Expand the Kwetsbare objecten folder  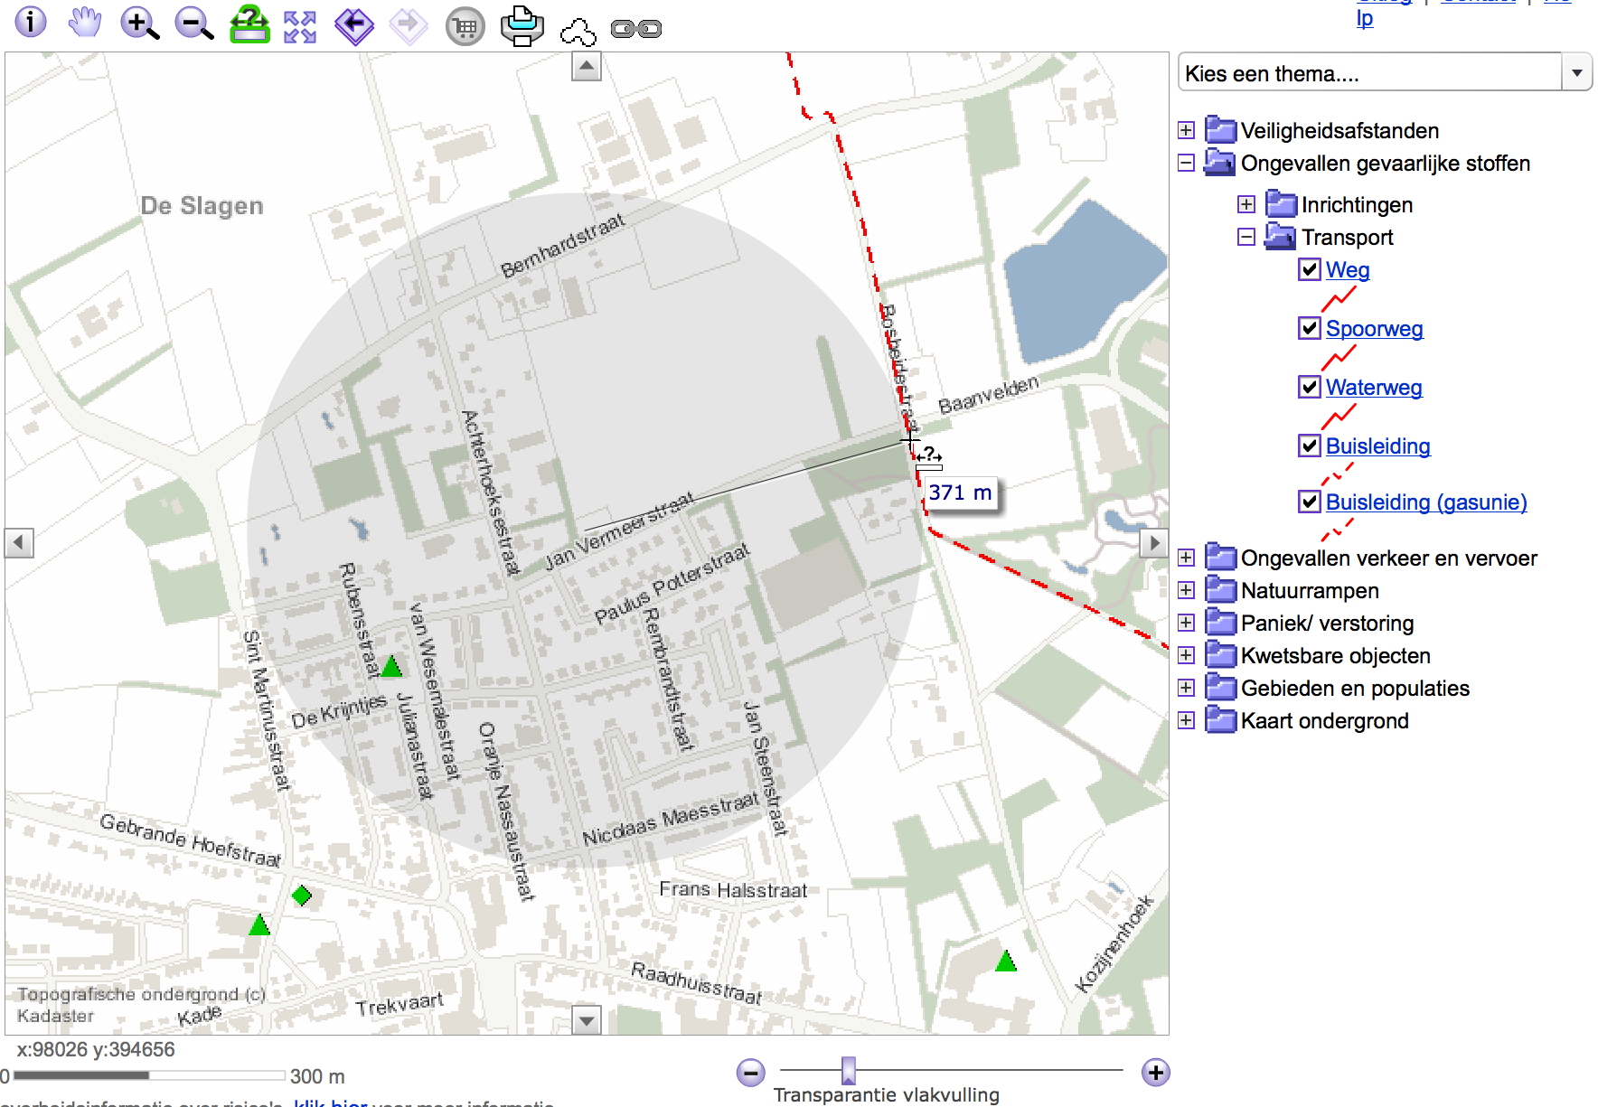tap(1186, 655)
